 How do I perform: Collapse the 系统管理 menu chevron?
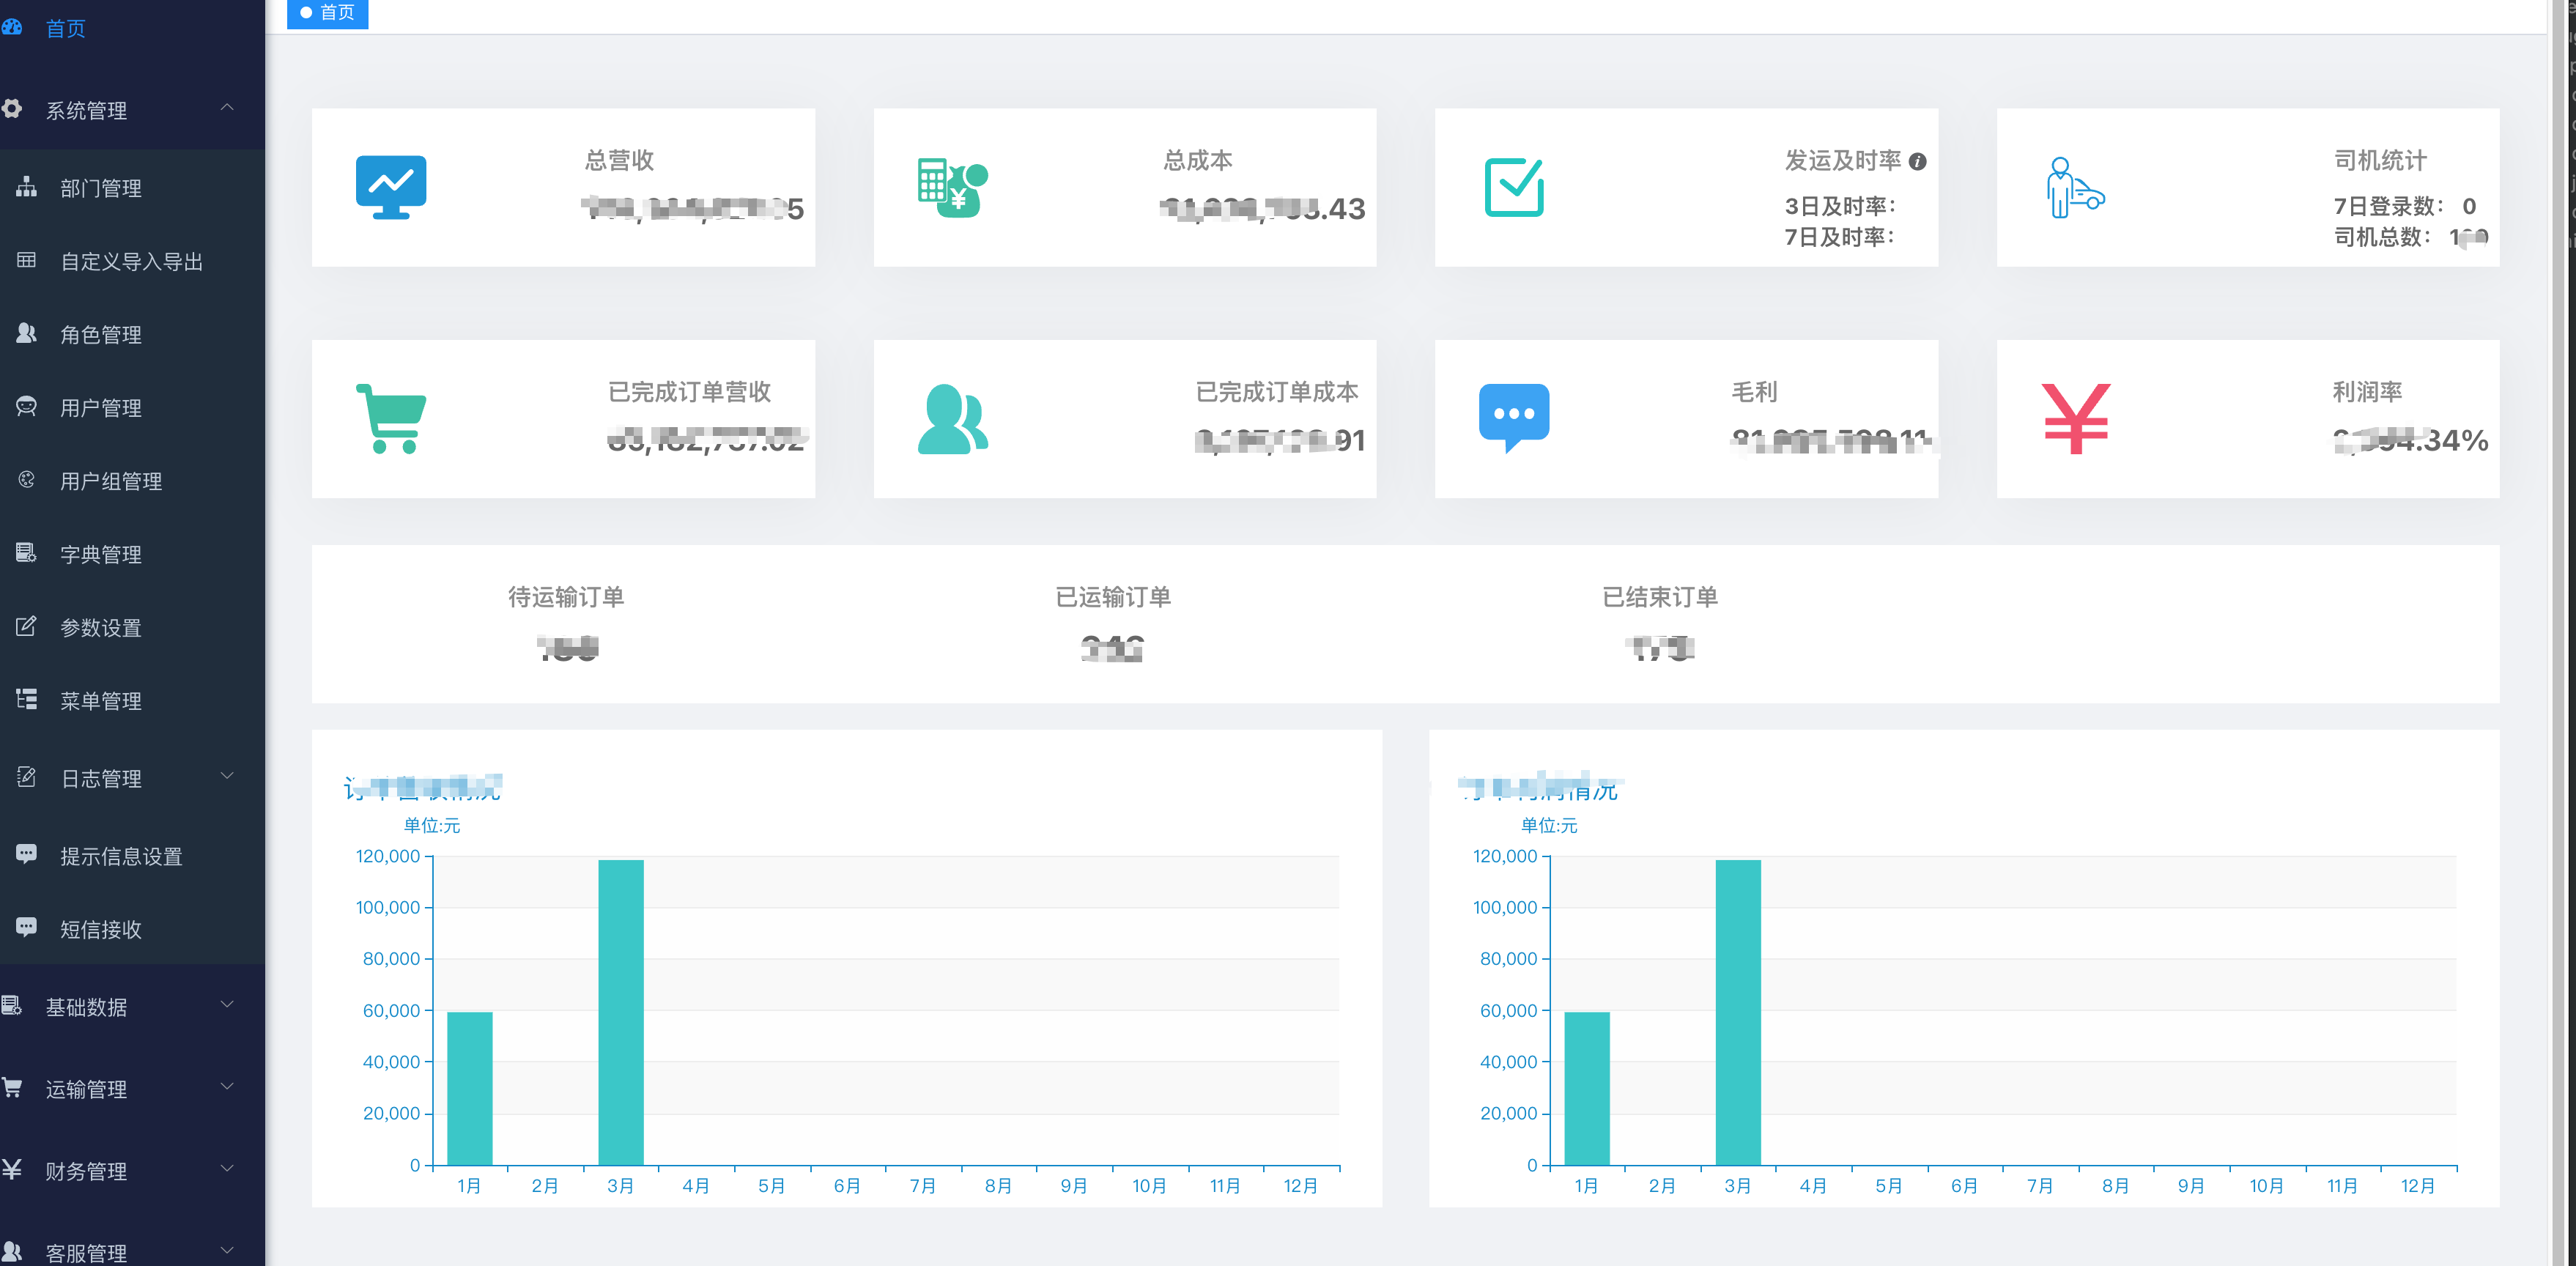(x=227, y=107)
